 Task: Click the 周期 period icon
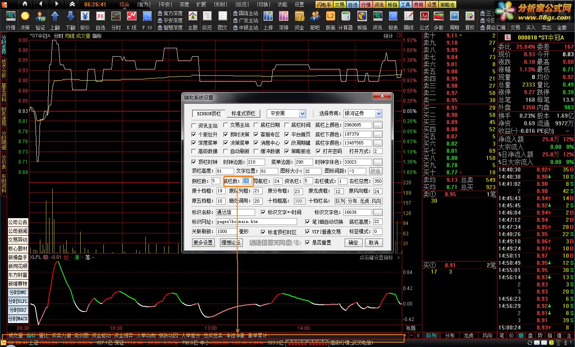[x=454, y=20]
